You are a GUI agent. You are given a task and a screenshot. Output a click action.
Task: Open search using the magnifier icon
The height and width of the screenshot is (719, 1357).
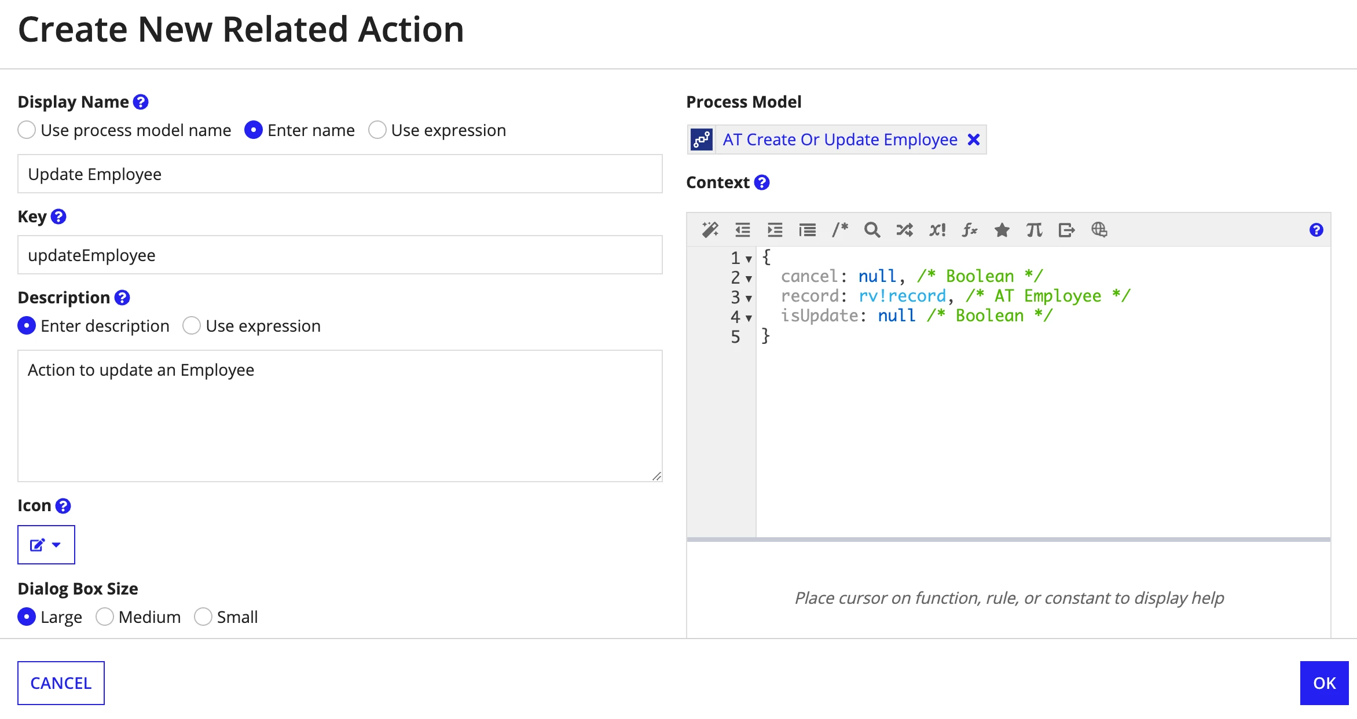pos(872,230)
